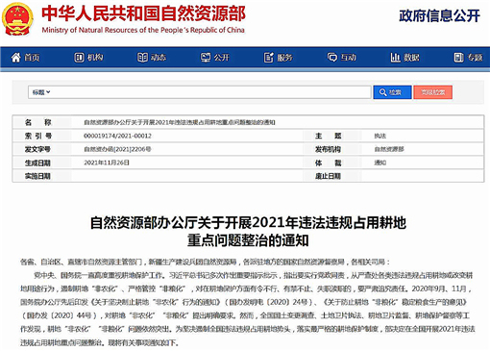The width and height of the screenshot is (490, 351).
Task: Click the 名称 row document title value
Action: coord(180,122)
